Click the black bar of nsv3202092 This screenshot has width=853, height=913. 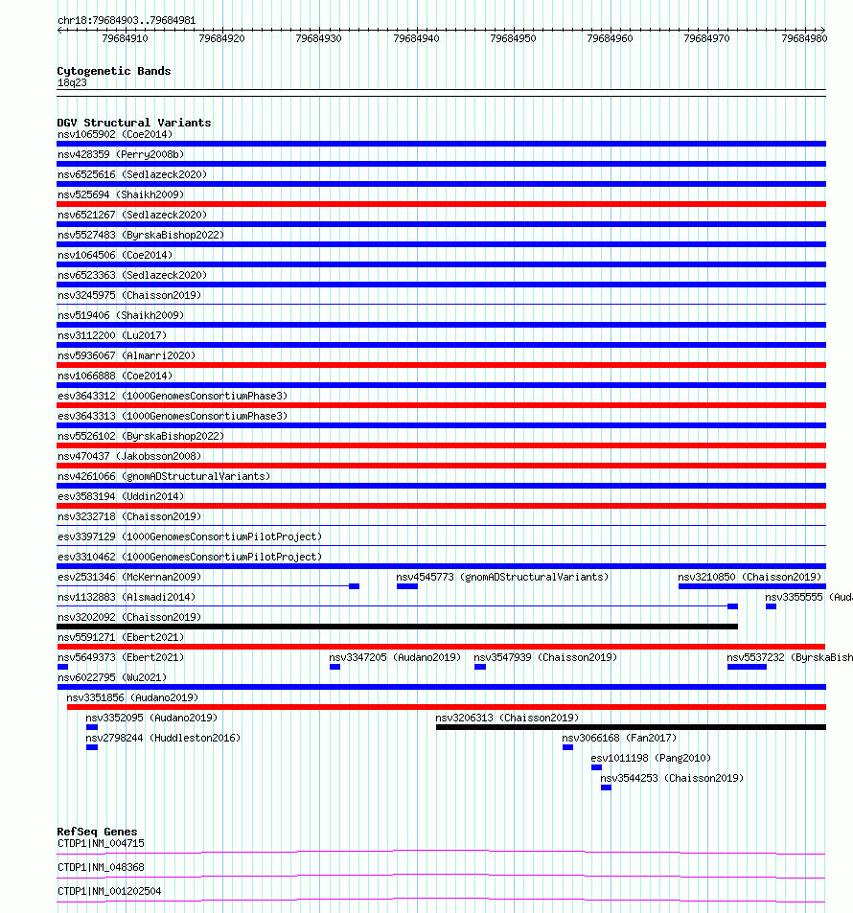tap(398, 627)
